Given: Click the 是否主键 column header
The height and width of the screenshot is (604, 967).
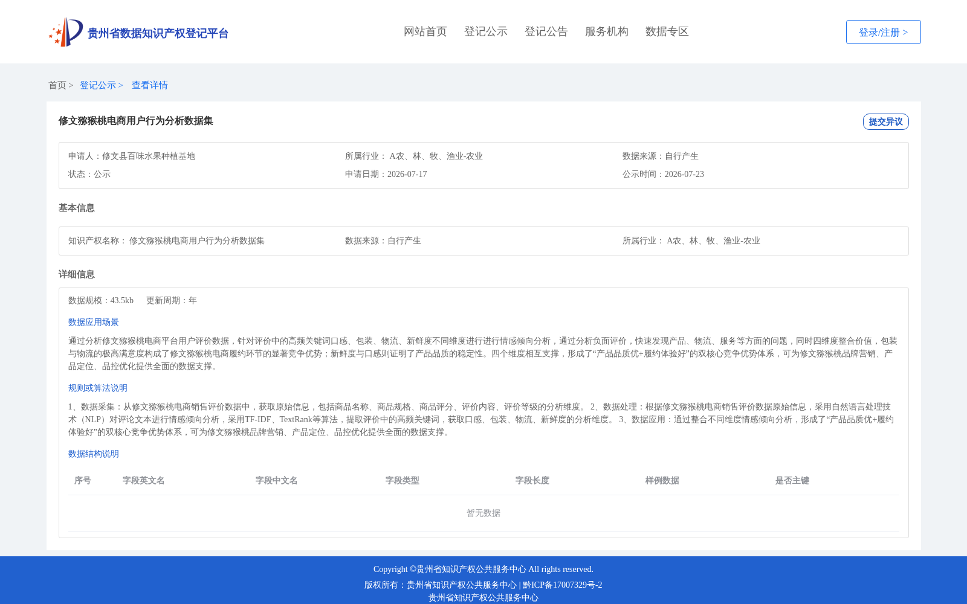Looking at the screenshot, I should click(x=792, y=480).
